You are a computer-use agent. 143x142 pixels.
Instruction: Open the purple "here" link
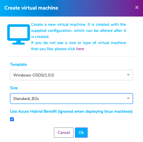tap(80, 49)
